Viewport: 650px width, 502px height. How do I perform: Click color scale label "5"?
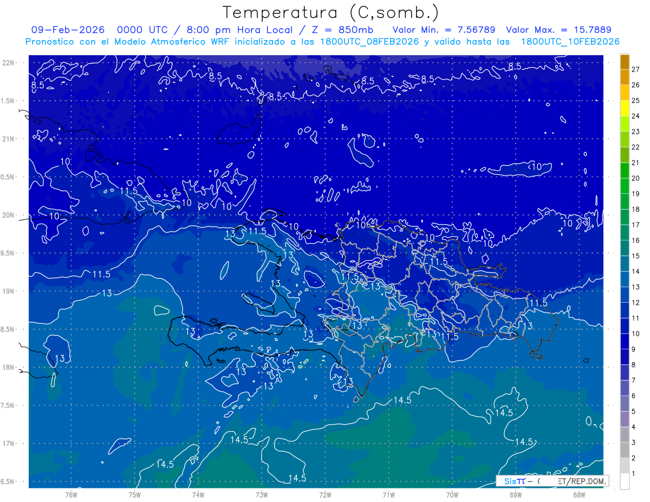(634, 412)
